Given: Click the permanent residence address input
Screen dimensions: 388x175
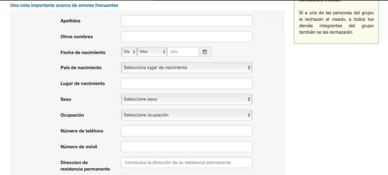Looking at the screenshot, I should (x=186, y=163).
